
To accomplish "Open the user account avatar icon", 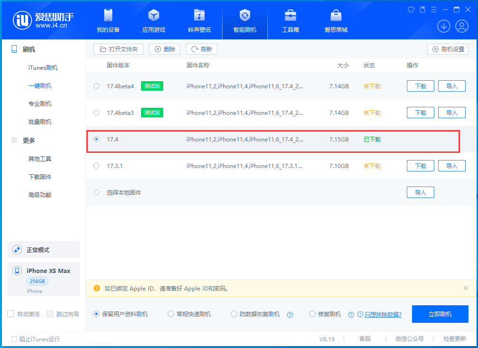I will pos(462,26).
